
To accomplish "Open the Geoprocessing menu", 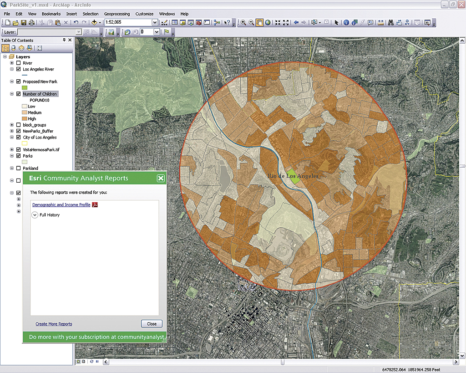I will pyautogui.click(x=116, y=14).
